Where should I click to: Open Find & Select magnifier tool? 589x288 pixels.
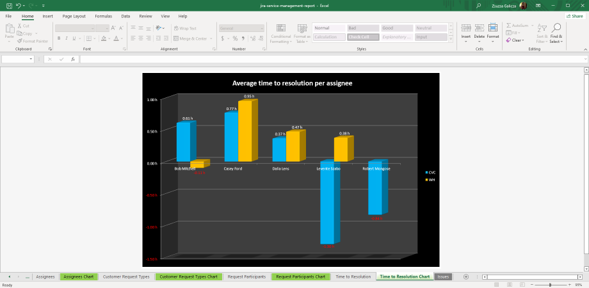(556, 28)
